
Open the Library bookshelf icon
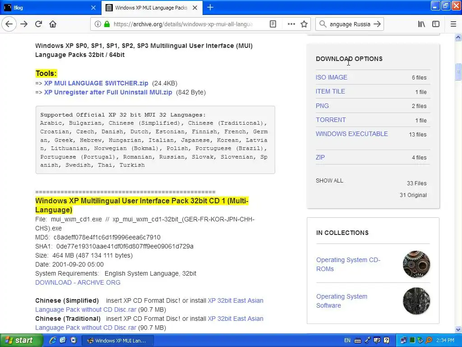coord(421,24)
